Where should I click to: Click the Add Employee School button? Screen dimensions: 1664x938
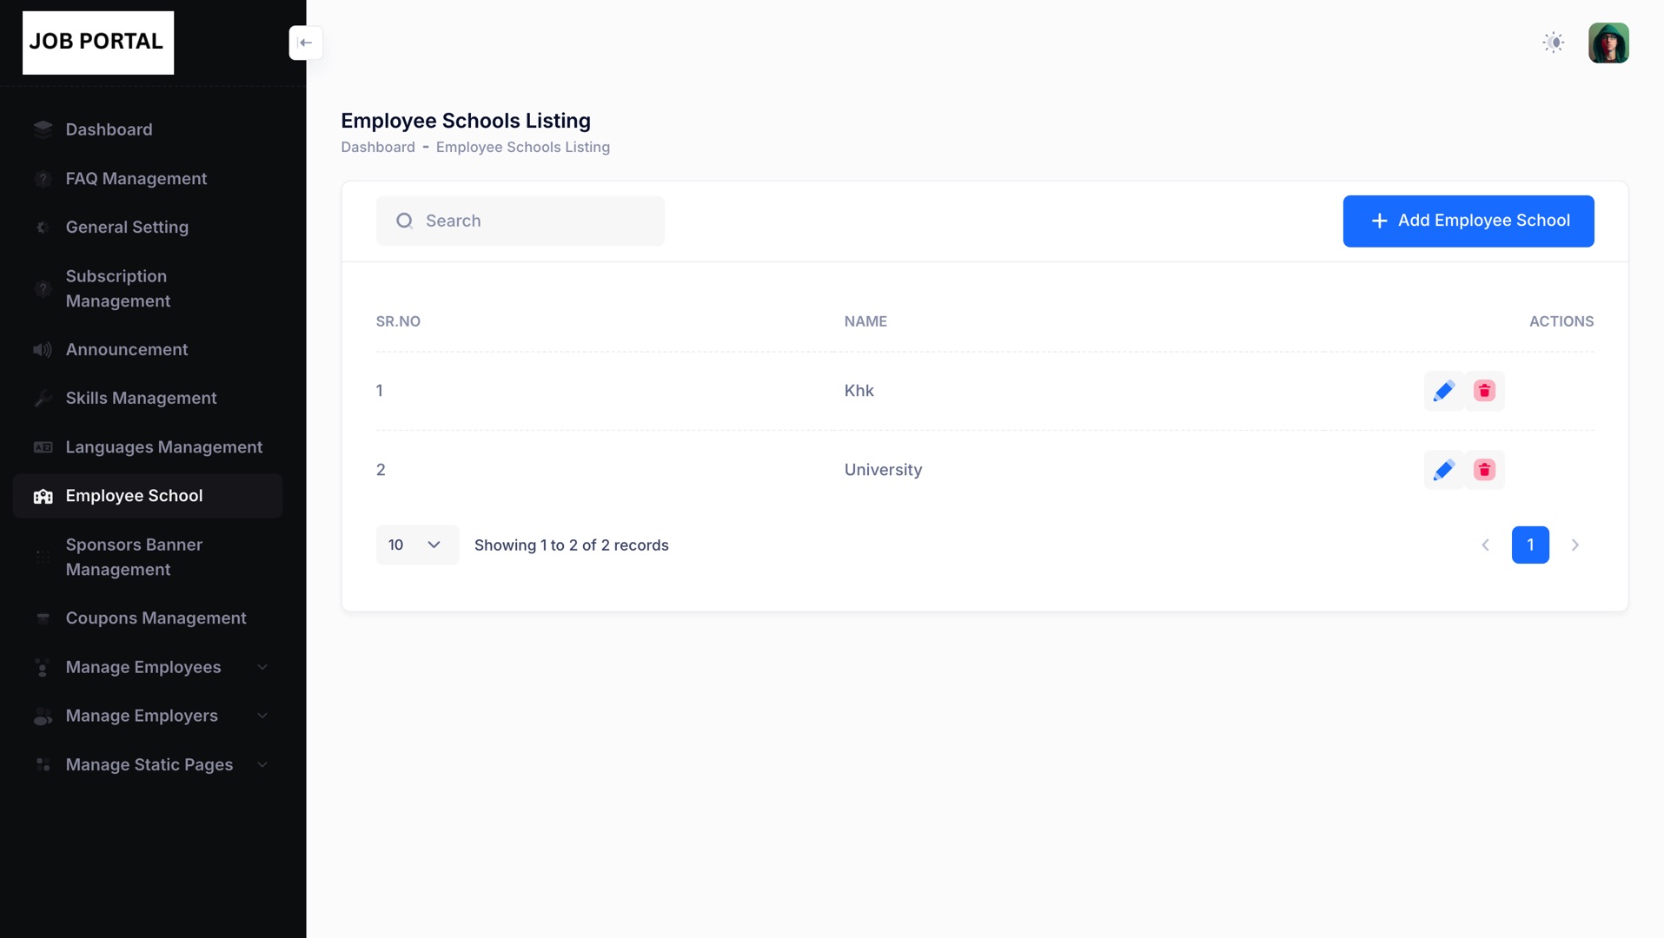pyautogui.click(x=1468, y=221)
